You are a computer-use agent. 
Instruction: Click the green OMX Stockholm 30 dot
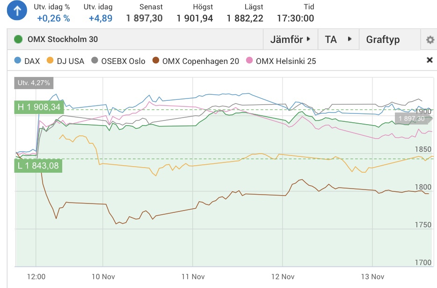(x=19, y=39)
